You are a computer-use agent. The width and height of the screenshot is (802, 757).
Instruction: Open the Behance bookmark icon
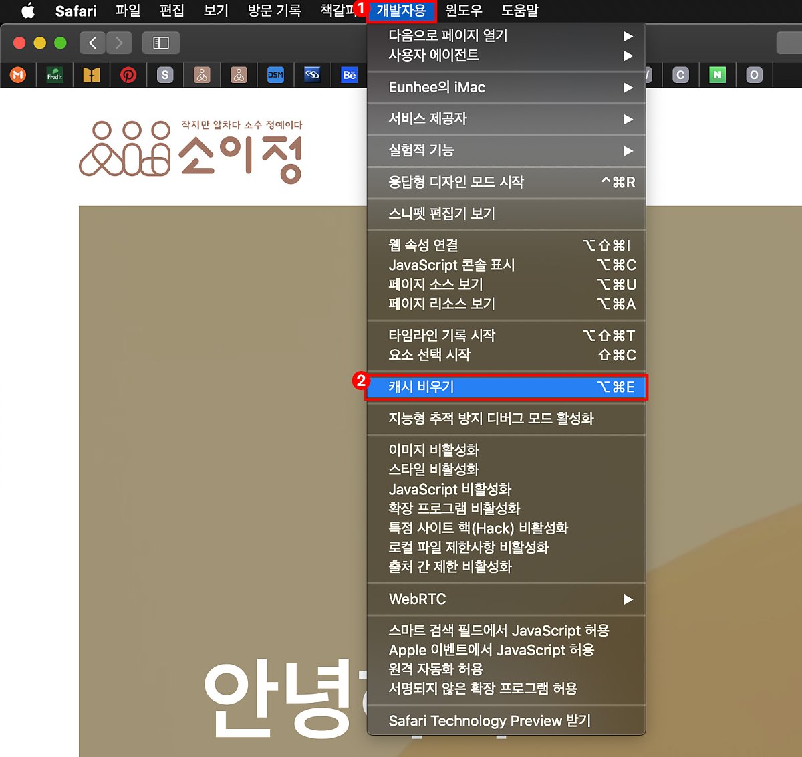tap(349, 75)
